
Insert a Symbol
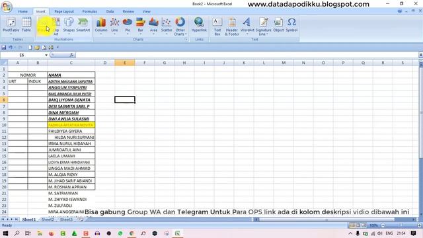click(x=291, y=26)
